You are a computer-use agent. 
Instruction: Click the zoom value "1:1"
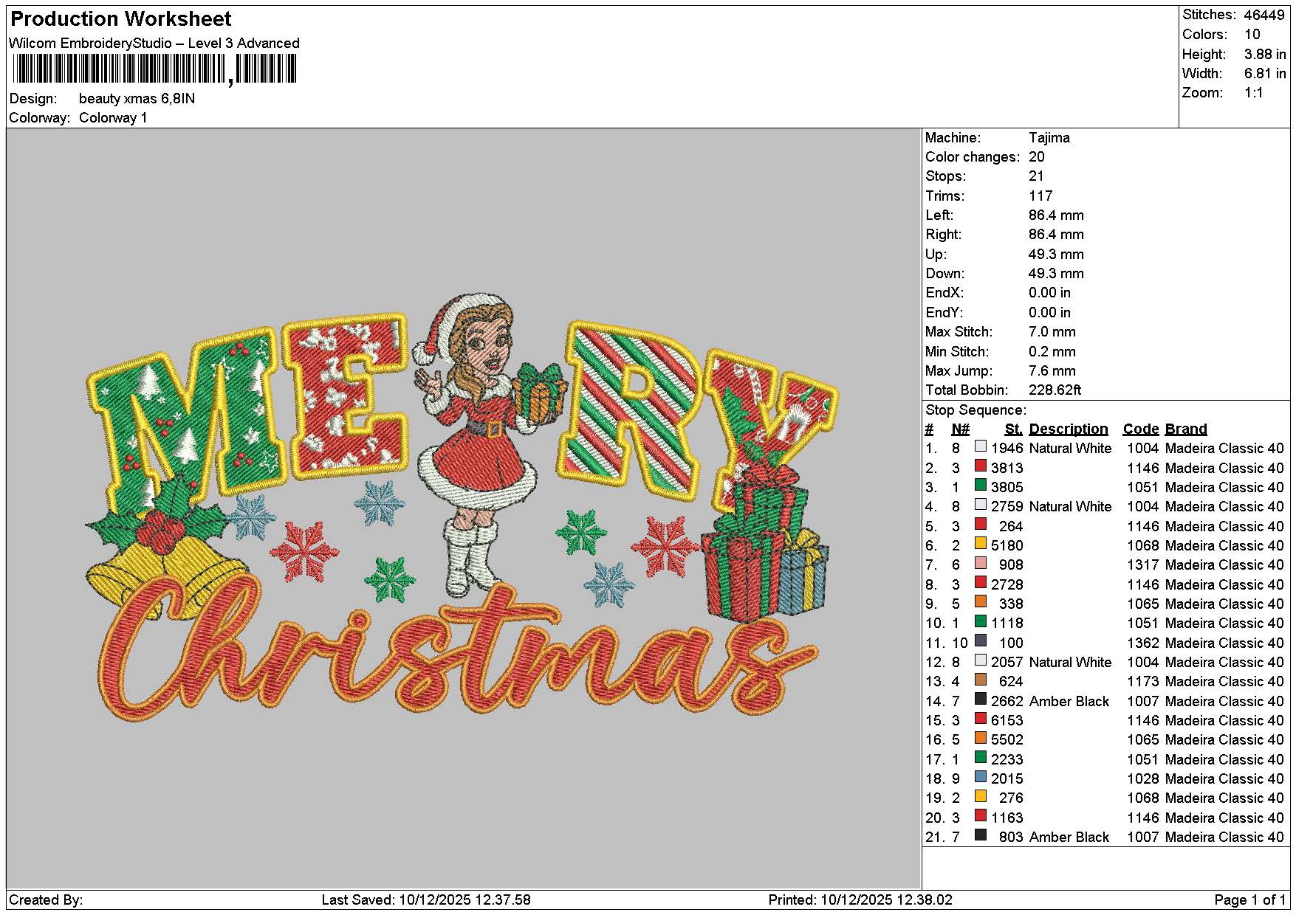[x=1253, y=93]
